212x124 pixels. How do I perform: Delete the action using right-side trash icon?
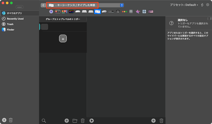pyautogui.click(x=161, y=120)
